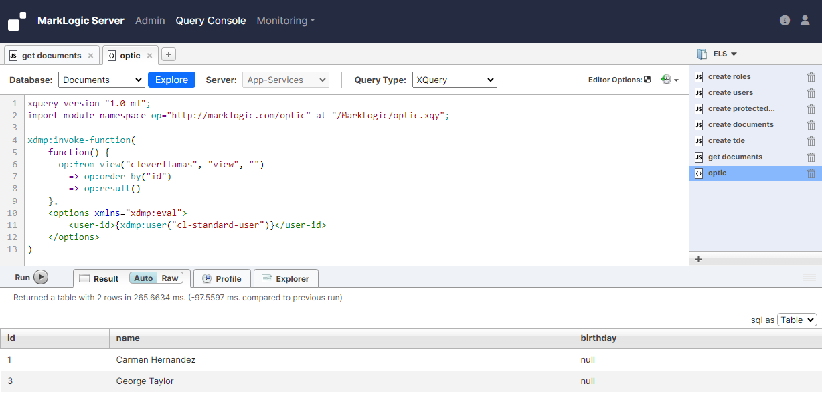The width and height of the screenshot is (822, 400).
Task: Open the user account icon top right
Action: [805, 20]
